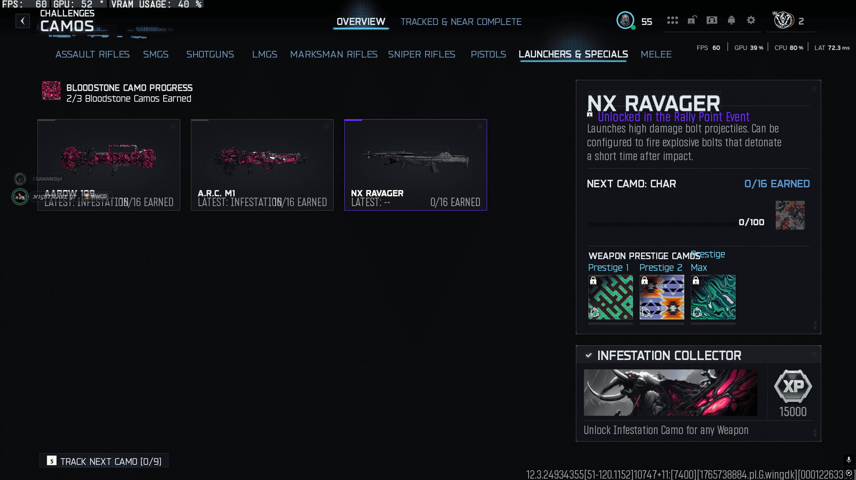
Task: Go to the Melee camo category
Action: click(x=656, y=54)
